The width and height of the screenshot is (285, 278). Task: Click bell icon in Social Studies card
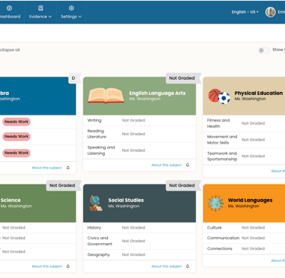coord(188,267)
